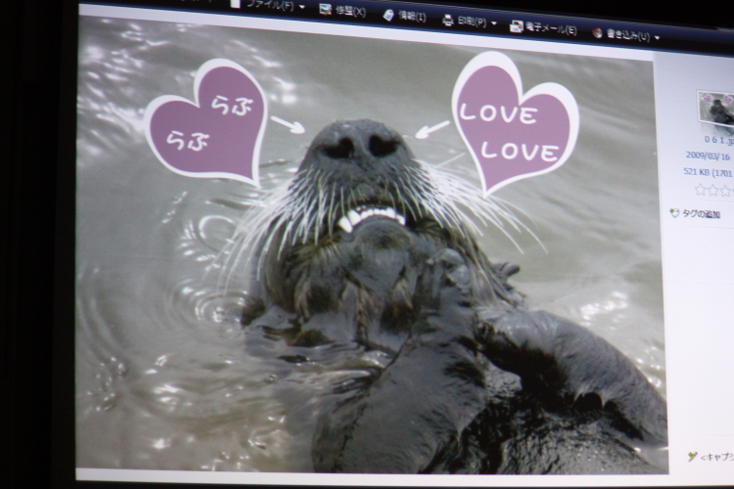Image resolution: width=734 pixels, height=489 pixels.
Task: Expand the 印刷(P) dropdown arrow
Action: click(493, 23)
